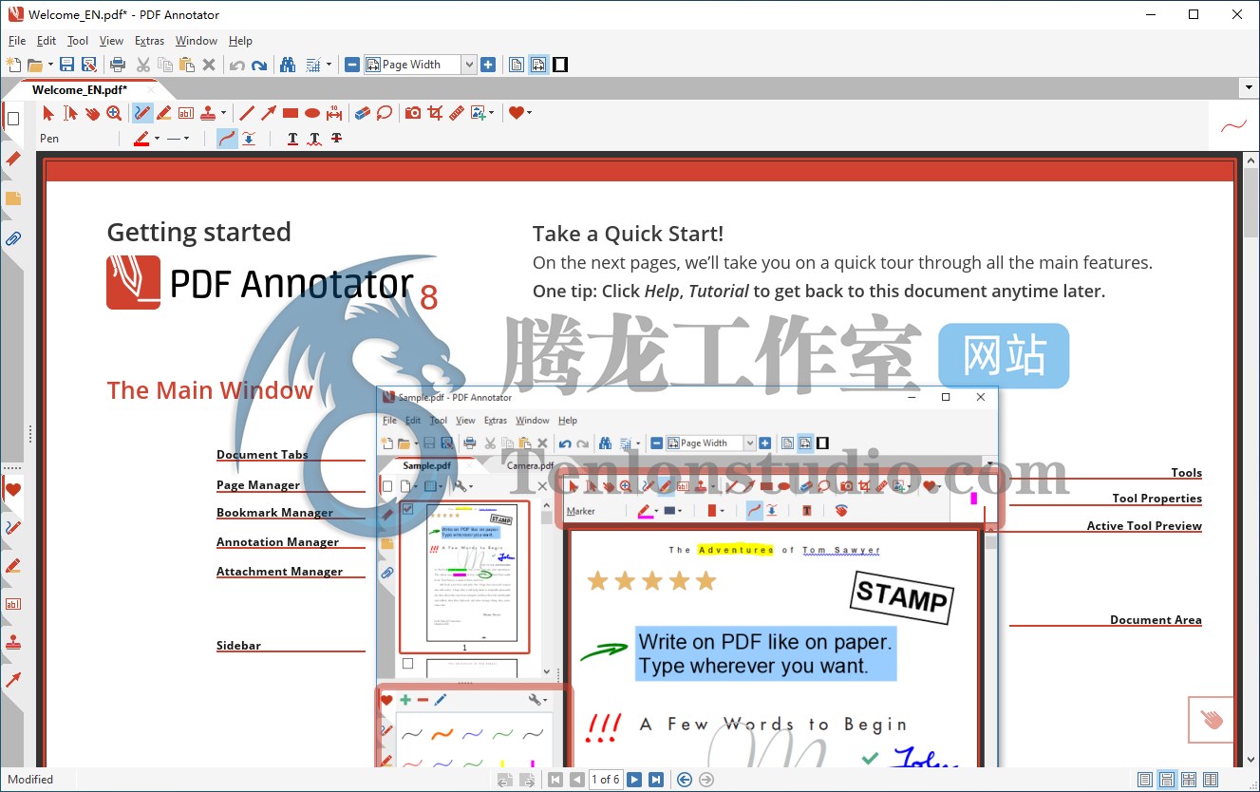Select the Rectangle shape tool
Viewport: 1260px width, 792px height.
click(291, 113)
